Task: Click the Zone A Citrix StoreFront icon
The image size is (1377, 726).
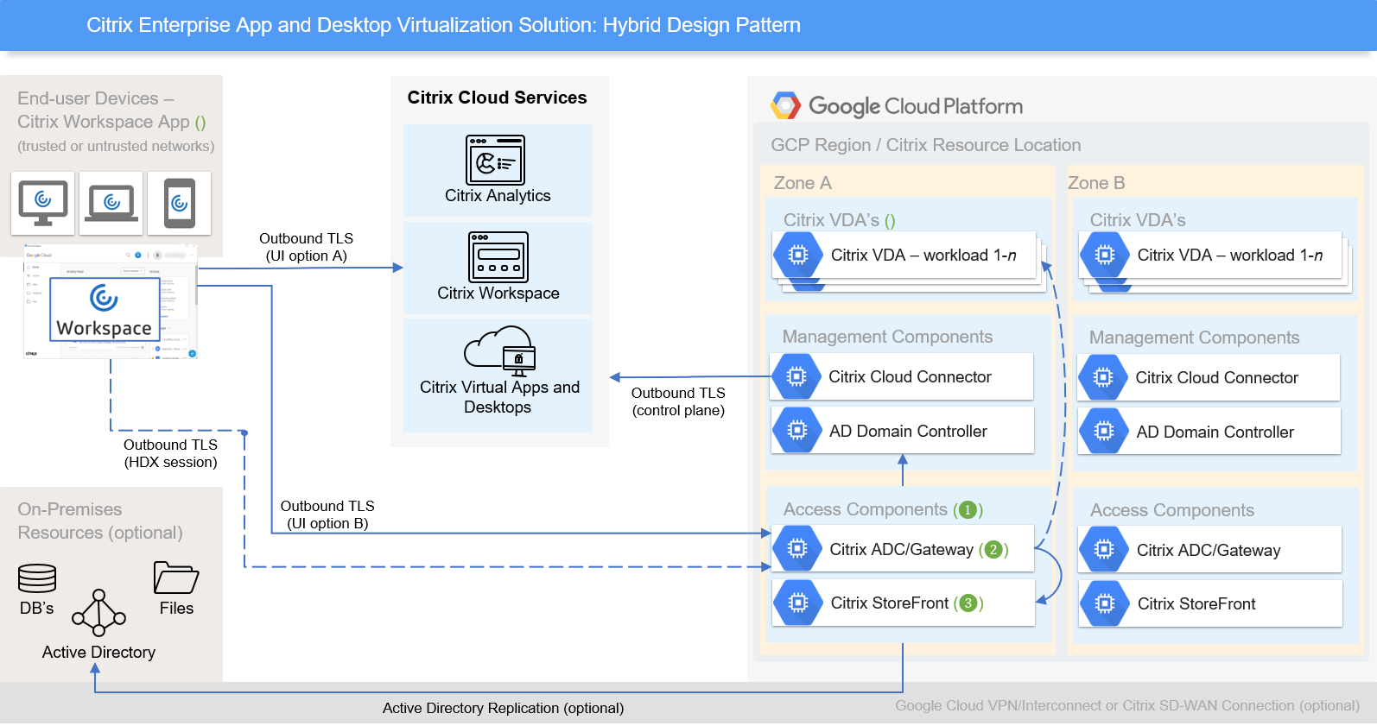Action: (797, 603)
